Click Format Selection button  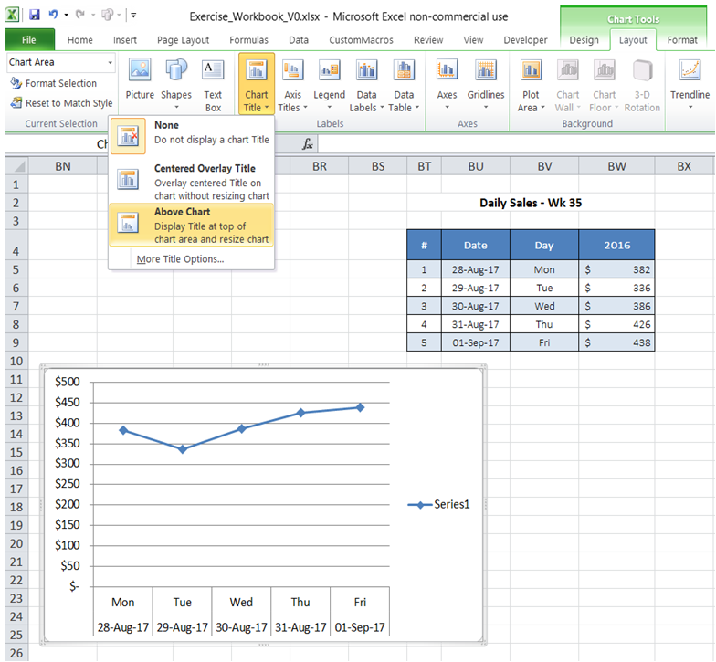pos(53,83)
